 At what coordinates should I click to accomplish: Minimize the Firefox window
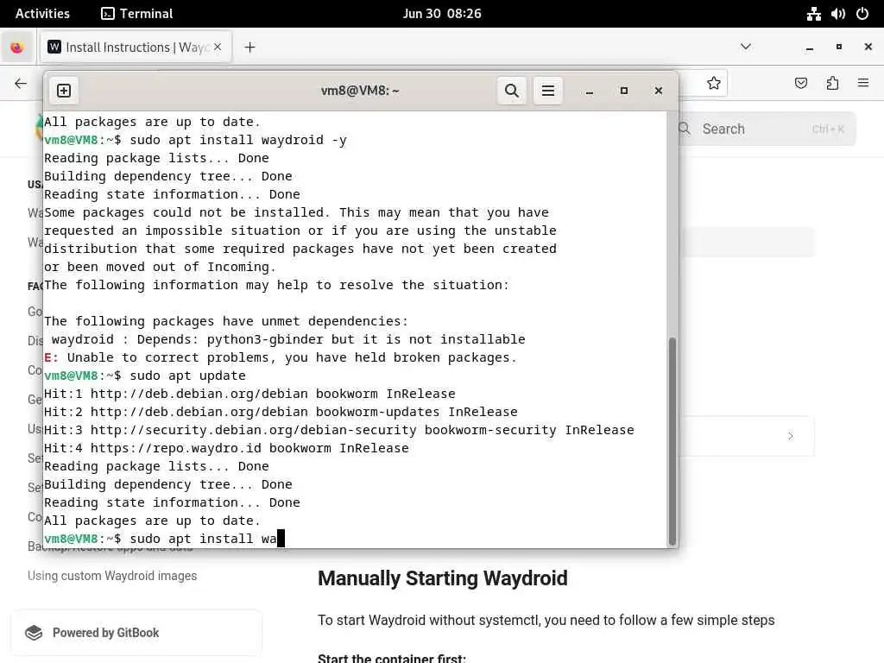(810, 47)
